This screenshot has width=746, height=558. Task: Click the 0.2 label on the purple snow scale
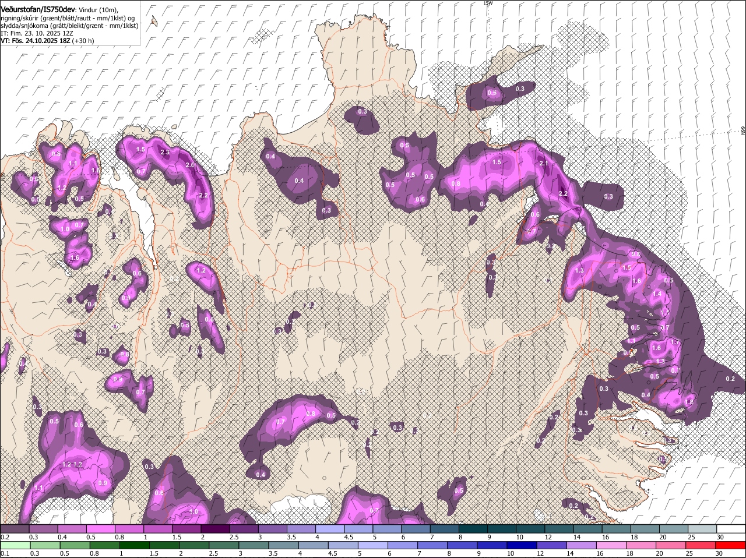click(x=5, y=536)
